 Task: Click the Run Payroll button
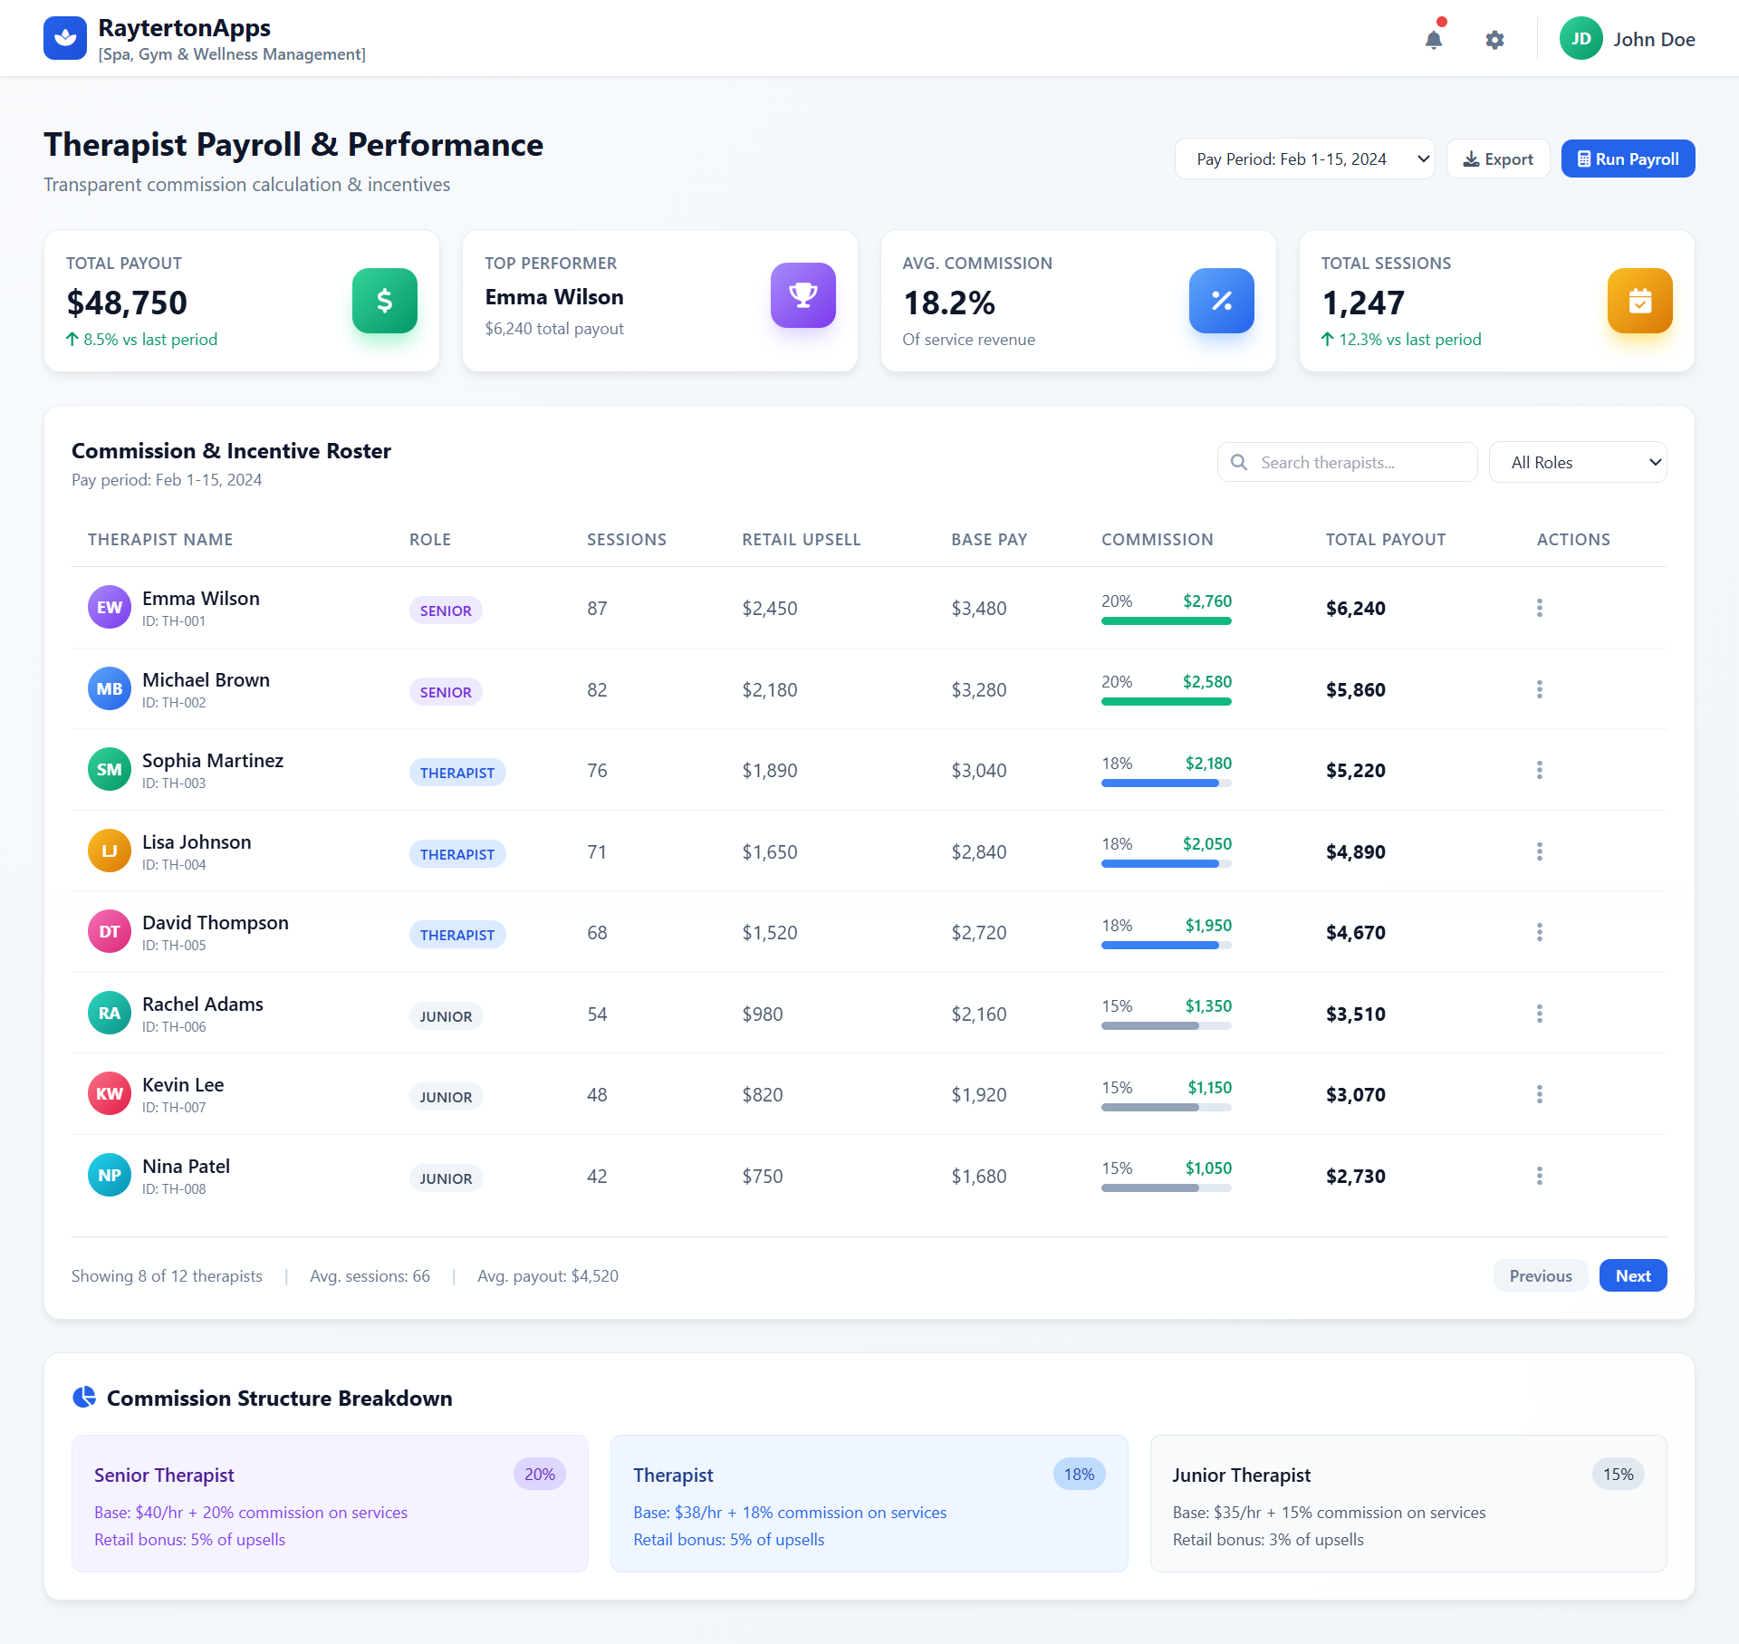pyautogui.click(x=1628, y=158)
